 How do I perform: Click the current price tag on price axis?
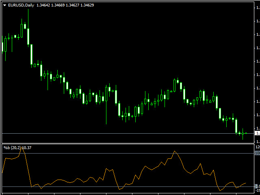[257, 133]
